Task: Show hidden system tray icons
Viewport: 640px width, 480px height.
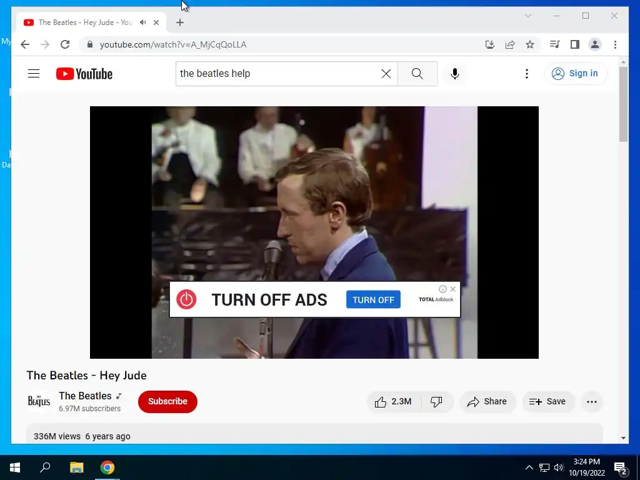Action: coord(529,467)
